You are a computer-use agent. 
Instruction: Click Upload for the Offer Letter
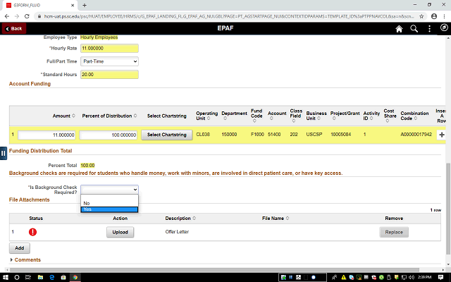(x=121, y=232)
